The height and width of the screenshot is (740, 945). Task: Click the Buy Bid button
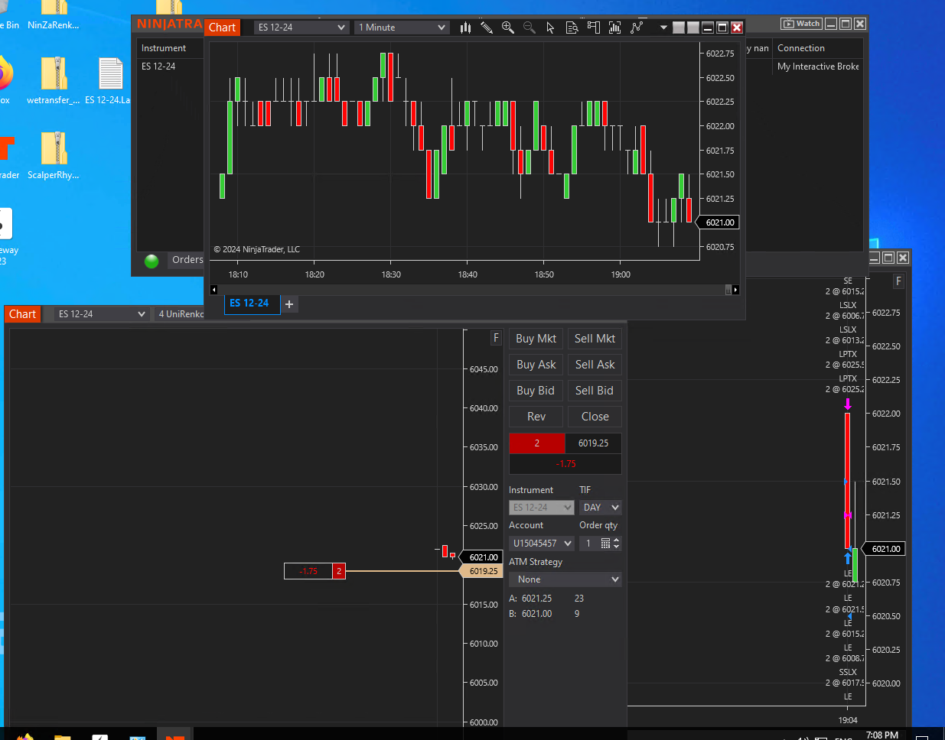click(x=536, y=391)
